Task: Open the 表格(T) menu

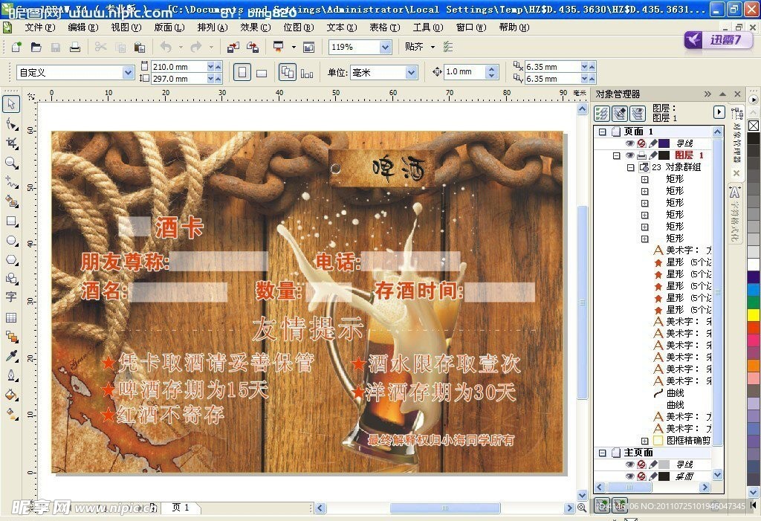Action: 384,27
